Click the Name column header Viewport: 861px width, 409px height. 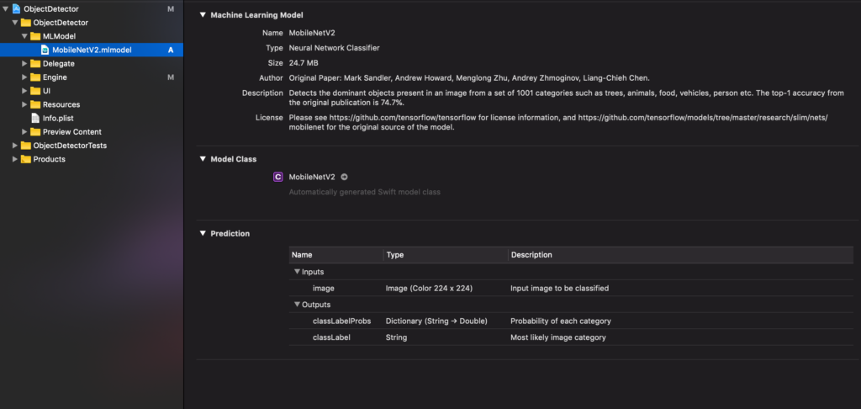336,255
